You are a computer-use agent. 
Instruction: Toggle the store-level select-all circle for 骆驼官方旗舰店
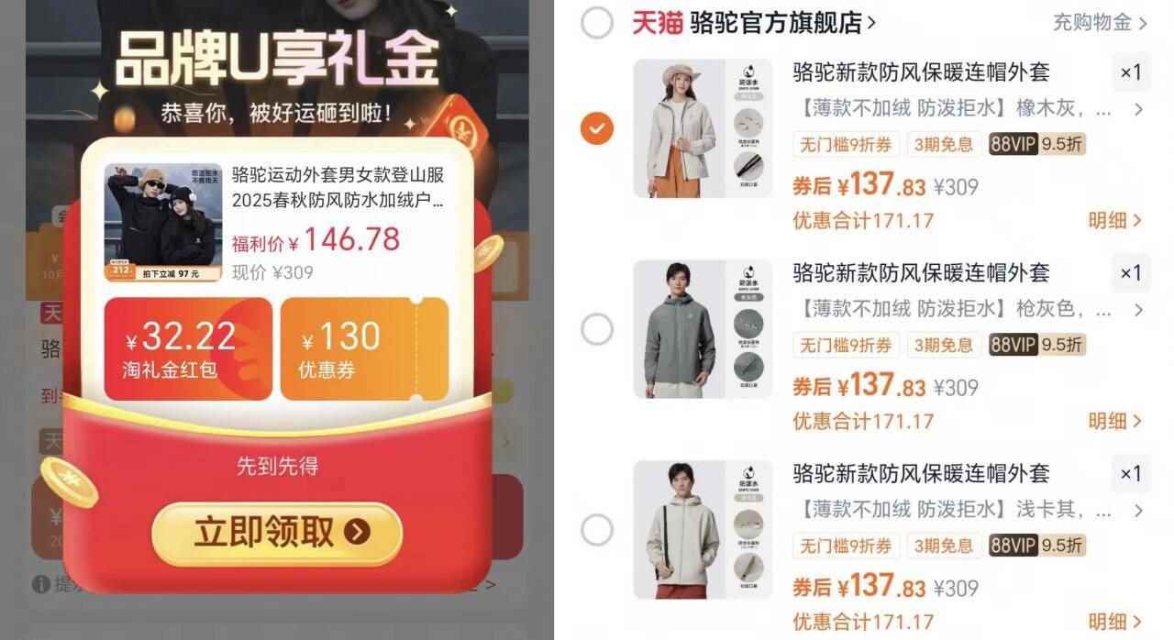point(597,23)
